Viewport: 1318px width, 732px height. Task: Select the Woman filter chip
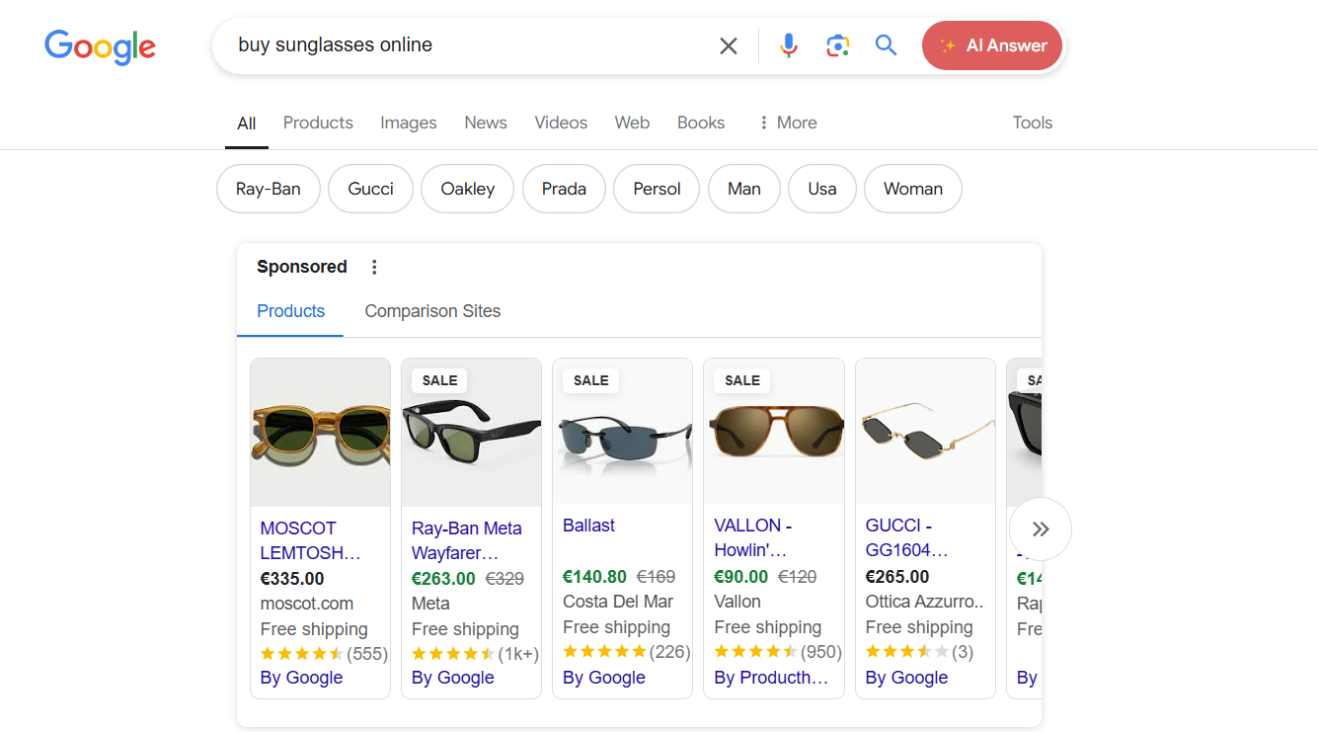913,189
